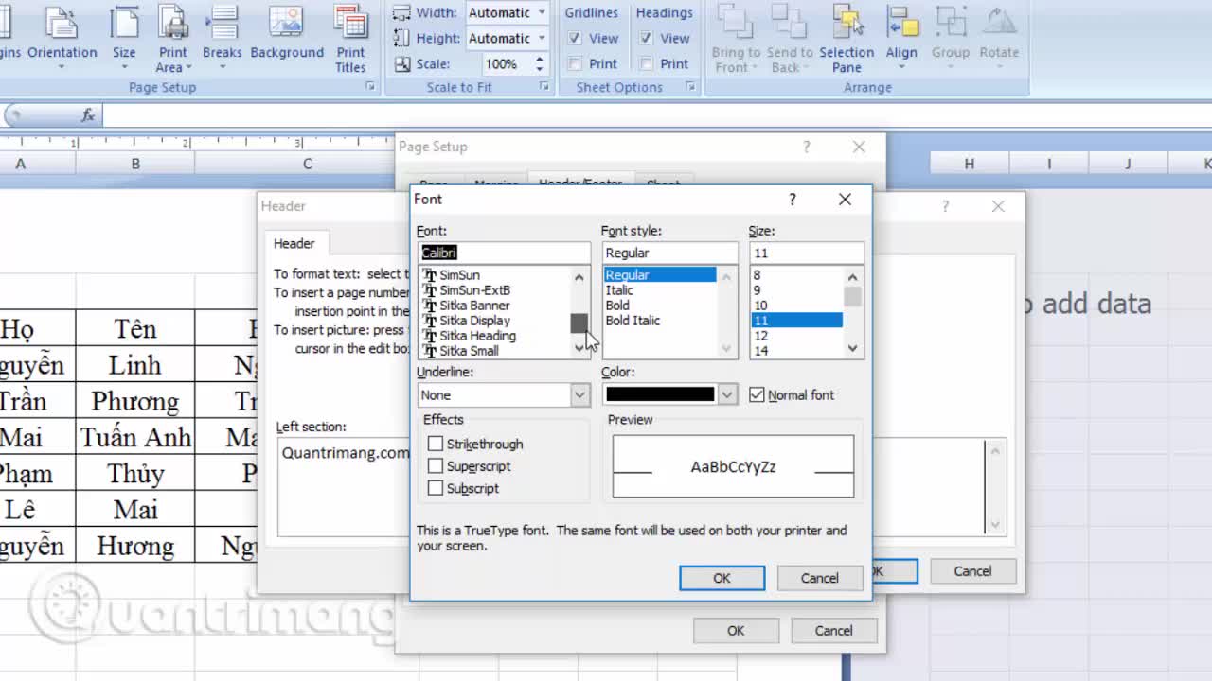Click Cancel in the Page Setup dialog
Viewport: 1212px width, 681px height.
pos(833,630)
